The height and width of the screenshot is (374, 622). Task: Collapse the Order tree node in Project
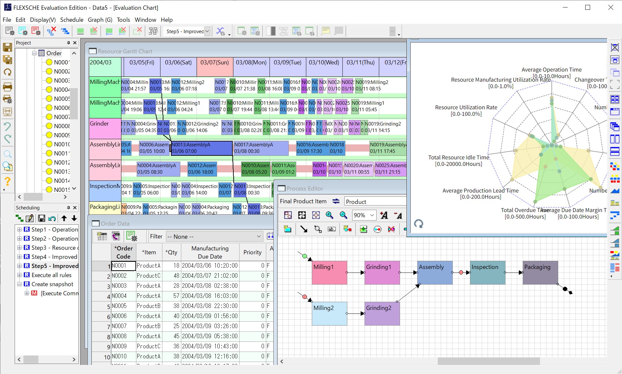[x=34, y=53]
